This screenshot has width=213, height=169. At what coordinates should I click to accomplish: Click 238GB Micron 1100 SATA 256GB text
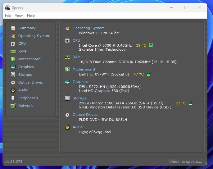tap(121, 103)
